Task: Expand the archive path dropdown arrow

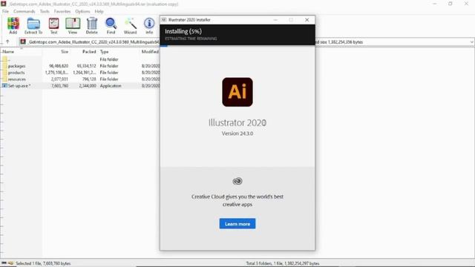Action: tap(471, 42)
